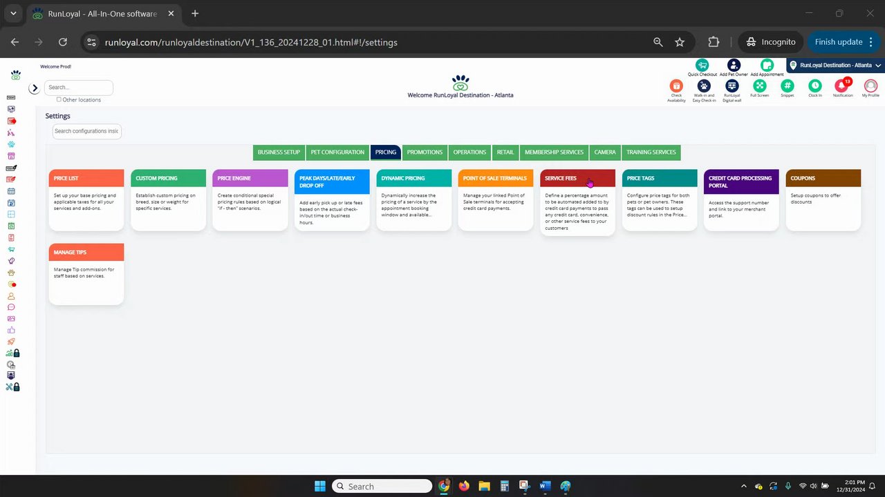Click the picture icon in left sidebar
885x497 pixels.
11,319
